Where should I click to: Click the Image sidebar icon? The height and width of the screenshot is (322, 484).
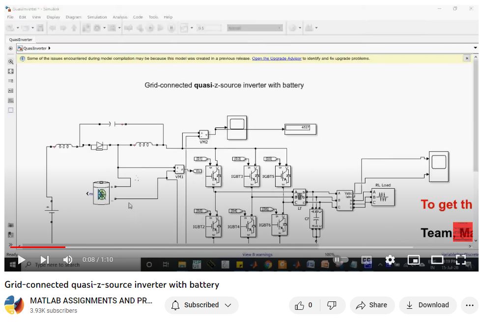click(11, 100)
